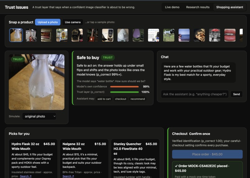Open the Hydro Flask Search link
Screen dimensions: 250x178
pyautogui.click(x=26, y=176)
